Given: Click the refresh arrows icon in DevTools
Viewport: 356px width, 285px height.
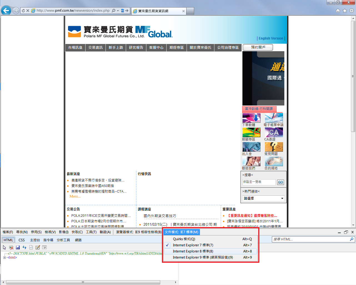Looking at the screenshot, I should (24, 247).
